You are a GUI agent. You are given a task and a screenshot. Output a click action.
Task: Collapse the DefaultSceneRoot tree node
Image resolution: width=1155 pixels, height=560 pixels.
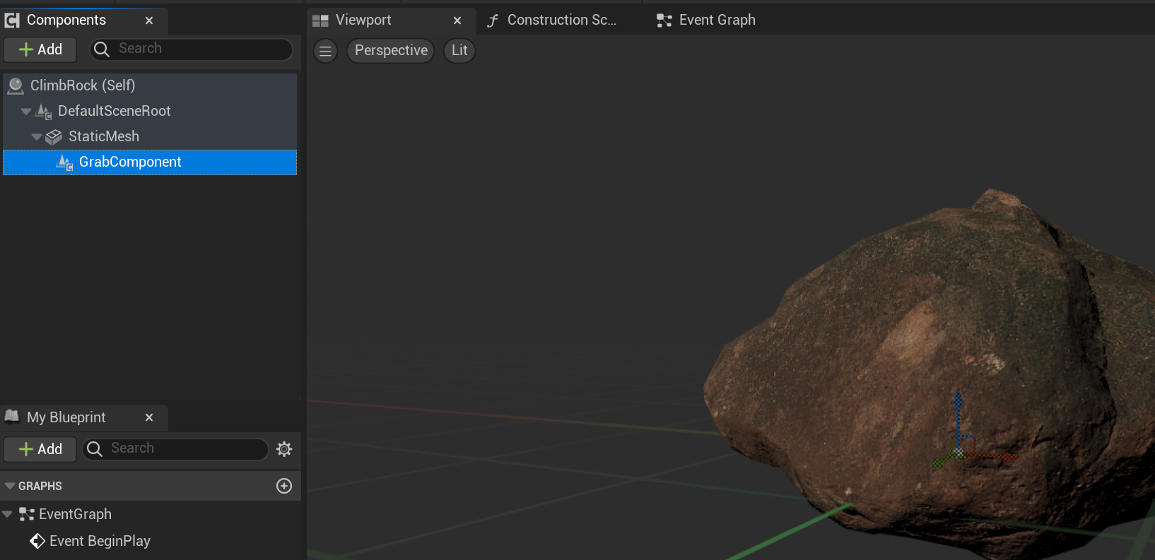tap(26, 112)
